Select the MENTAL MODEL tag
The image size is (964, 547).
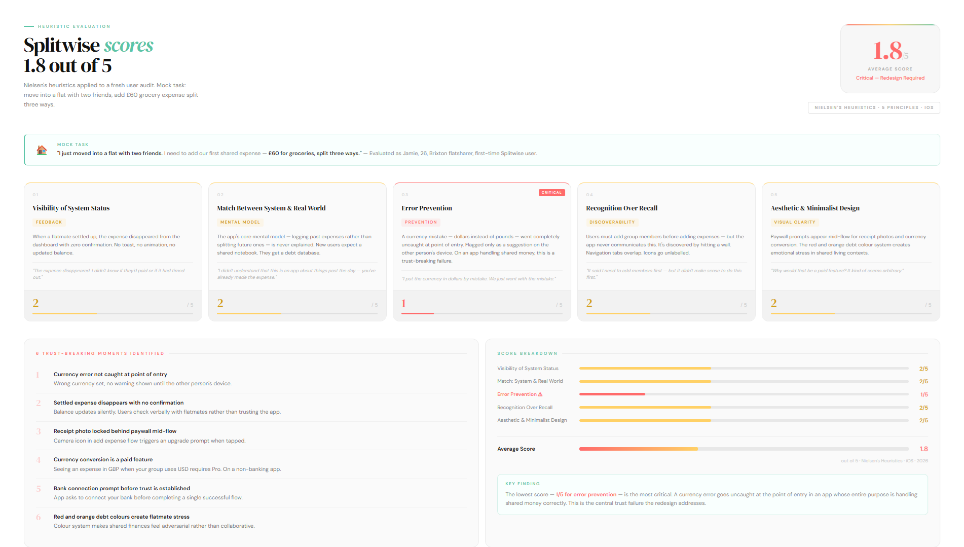(240, 223)
